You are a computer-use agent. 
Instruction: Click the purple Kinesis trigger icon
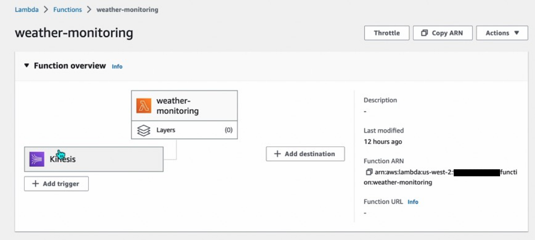37,159
